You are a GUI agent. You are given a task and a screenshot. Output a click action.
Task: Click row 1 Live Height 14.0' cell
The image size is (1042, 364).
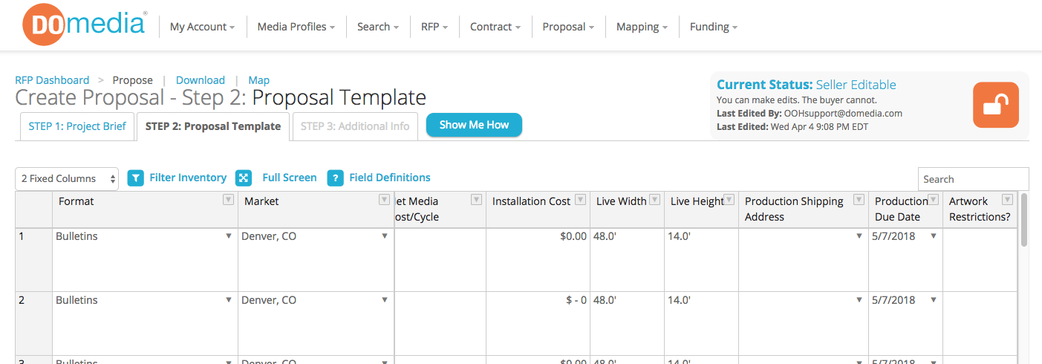pos(701,259)
